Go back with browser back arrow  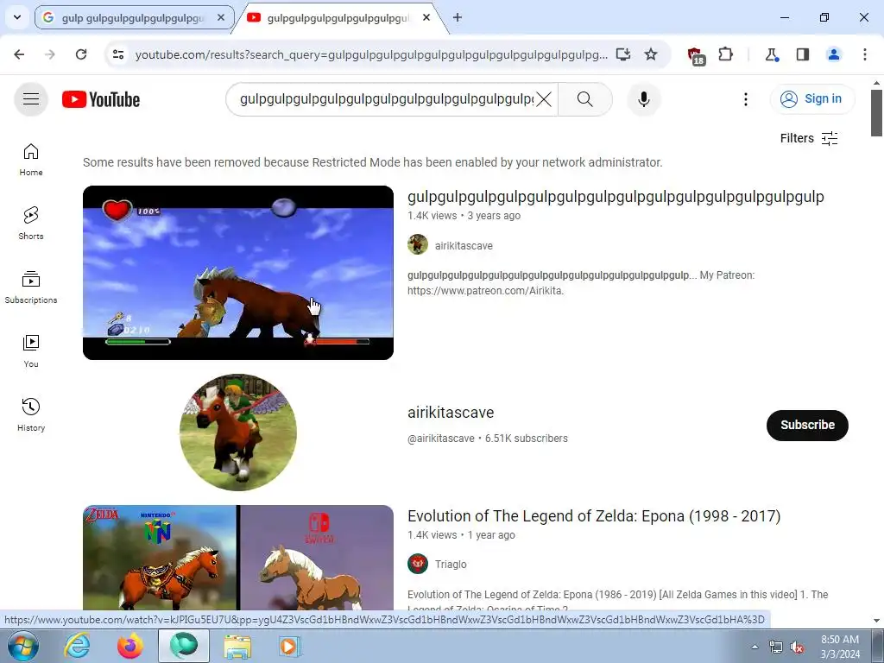coord(19,54)
